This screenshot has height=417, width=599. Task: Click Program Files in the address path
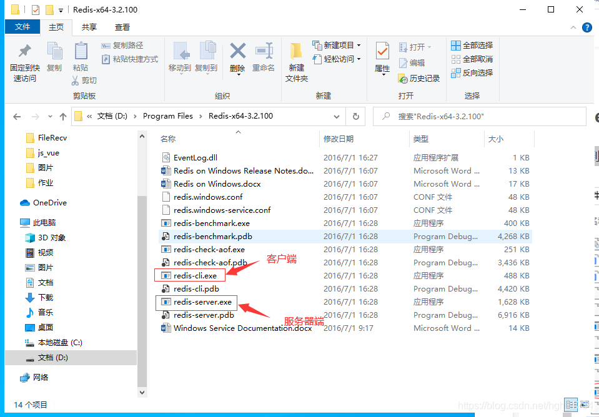click(167, 116)
